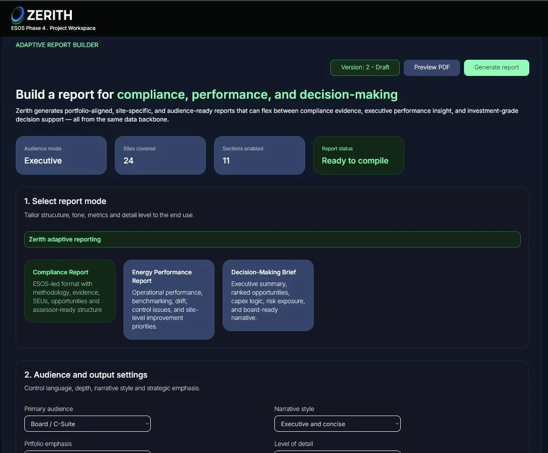The height and width of the screenshot is (453, 548).
Task: Open the Version: 2 - Draft selector
Action: pos(365,67)
